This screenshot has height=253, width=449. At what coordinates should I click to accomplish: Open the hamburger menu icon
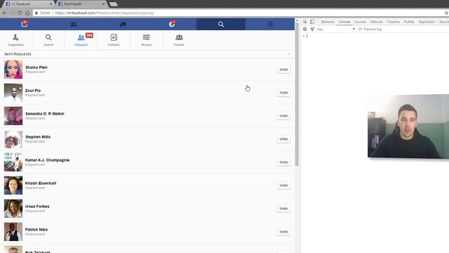[270, 24]
